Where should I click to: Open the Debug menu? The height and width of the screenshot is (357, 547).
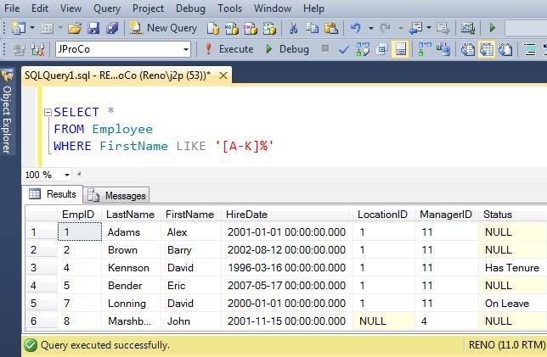pyautogui.click(x=190, y=8)
